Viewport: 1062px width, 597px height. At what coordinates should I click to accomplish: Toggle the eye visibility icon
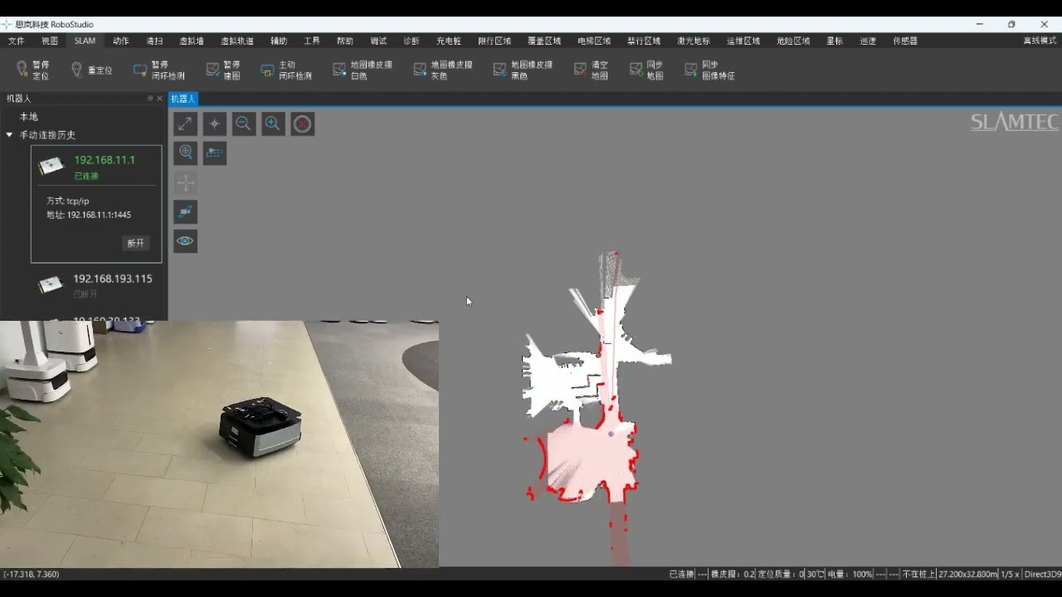click(185, 241)
